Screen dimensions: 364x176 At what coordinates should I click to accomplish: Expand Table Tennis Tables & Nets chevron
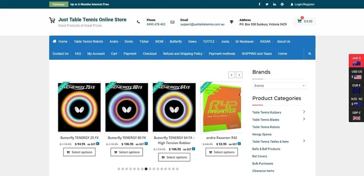pos(304,141)
